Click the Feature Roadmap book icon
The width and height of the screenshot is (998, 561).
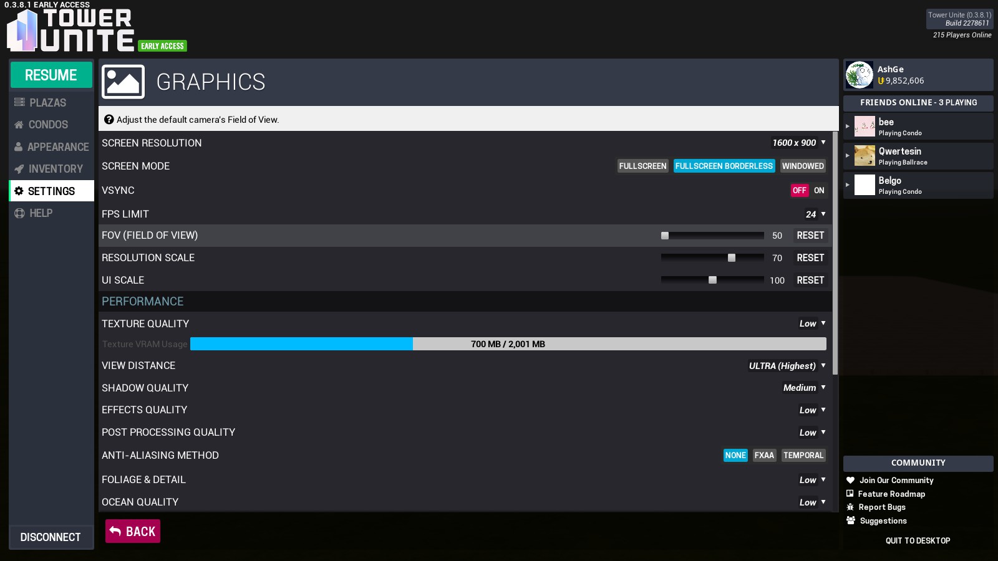pyautogui.click(x=850, y=494)
